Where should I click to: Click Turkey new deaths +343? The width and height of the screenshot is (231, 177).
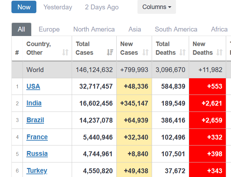coord(215,171)
